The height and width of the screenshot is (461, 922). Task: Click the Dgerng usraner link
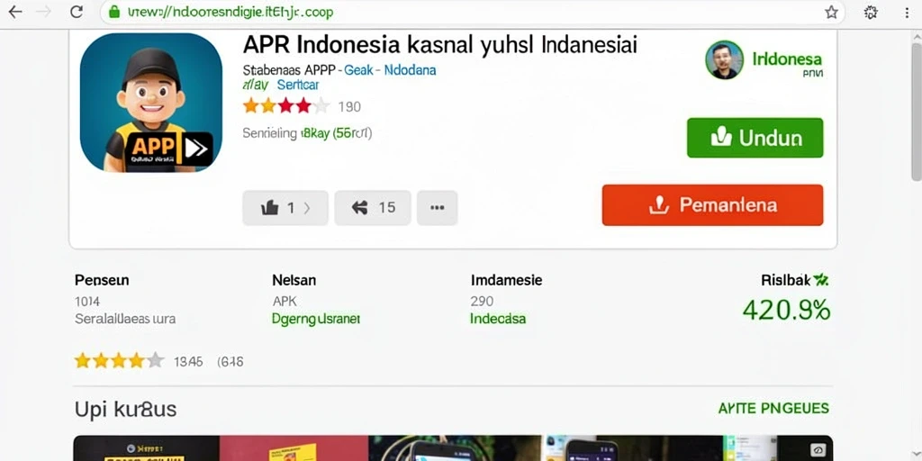click(x=316, y=319)
